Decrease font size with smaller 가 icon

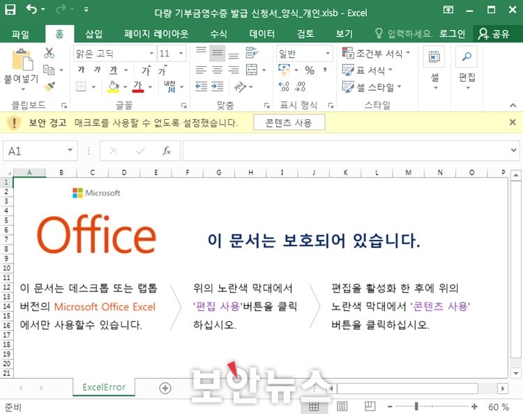pyautogui.click(x=162, y=70)
